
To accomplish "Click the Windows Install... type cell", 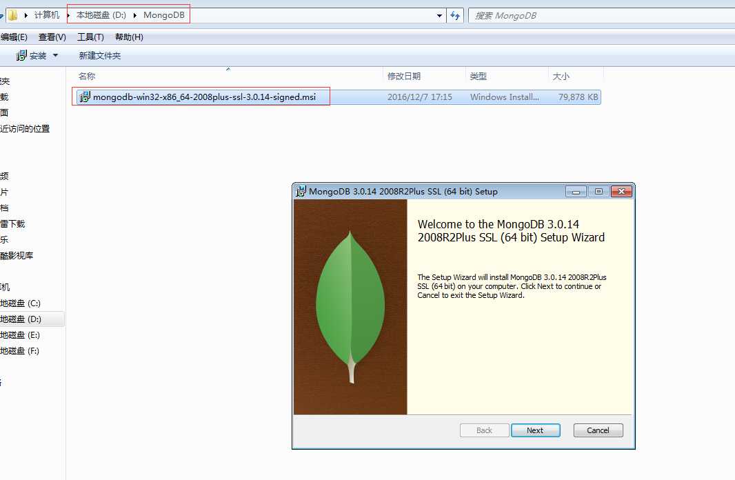I will coord(505,97).
